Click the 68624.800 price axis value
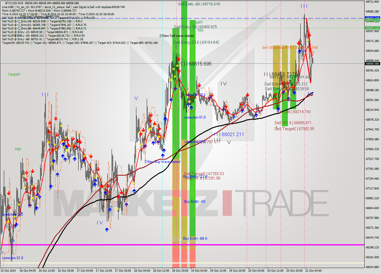Viewport: 381px width, 274px height. click(x=372, y=80)
